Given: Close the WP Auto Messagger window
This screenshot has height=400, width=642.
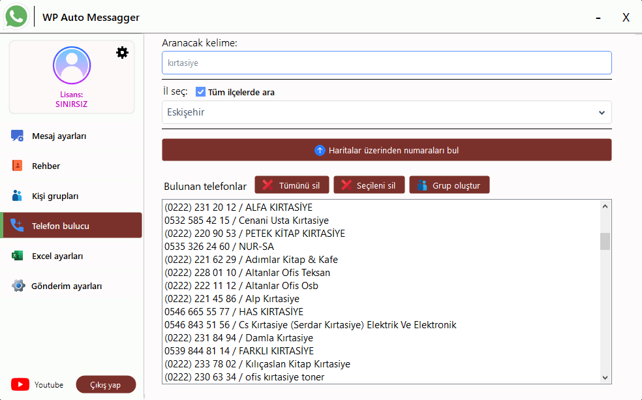Looking at the screenshot, I should point(626,18).
